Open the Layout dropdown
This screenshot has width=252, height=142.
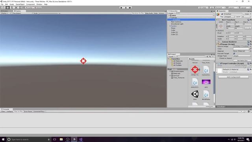[245, 7]
